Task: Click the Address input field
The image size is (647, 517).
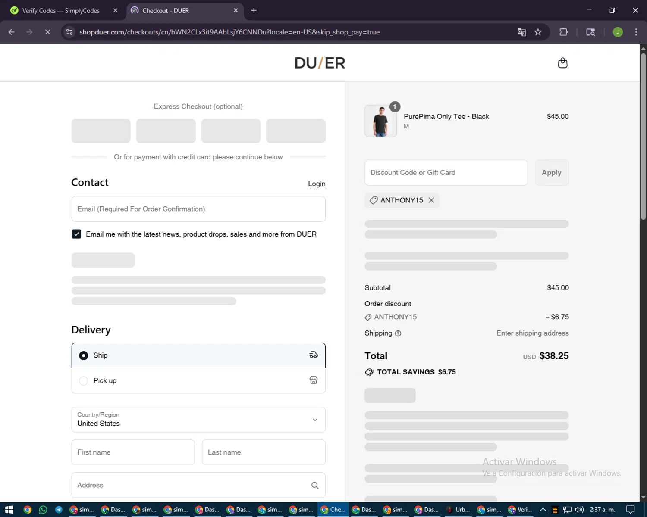Action: click(x=198, y=485)
